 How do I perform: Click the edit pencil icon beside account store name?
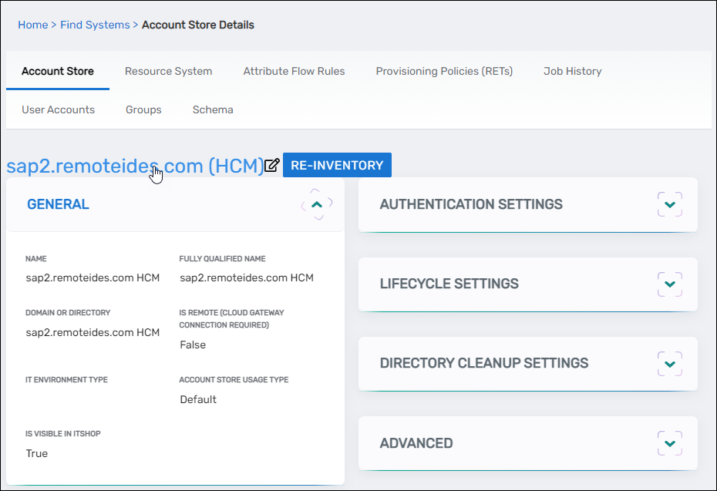(271, 166)
